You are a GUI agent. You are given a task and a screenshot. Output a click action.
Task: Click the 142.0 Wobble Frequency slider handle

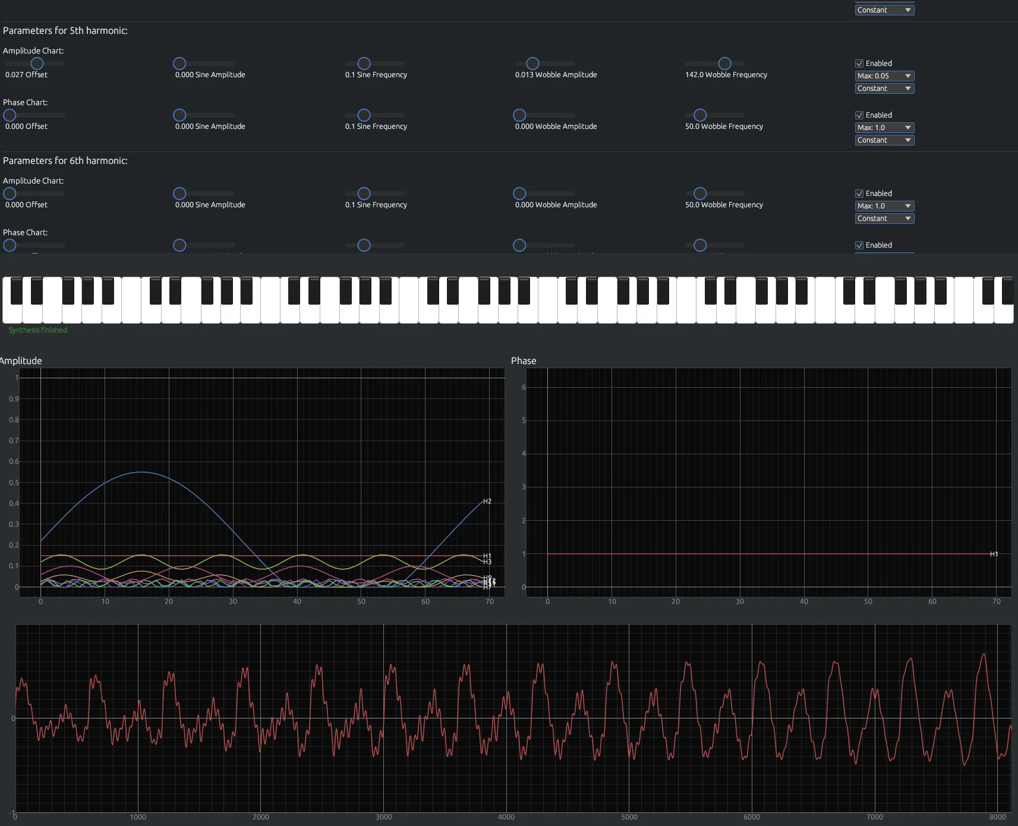724,64
